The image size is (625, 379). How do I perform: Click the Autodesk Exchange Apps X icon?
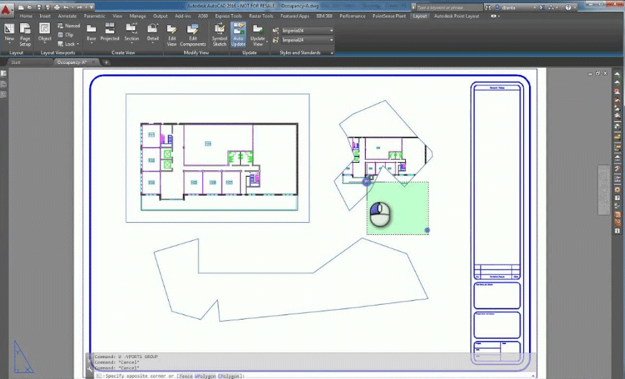(x=542, y=7)
